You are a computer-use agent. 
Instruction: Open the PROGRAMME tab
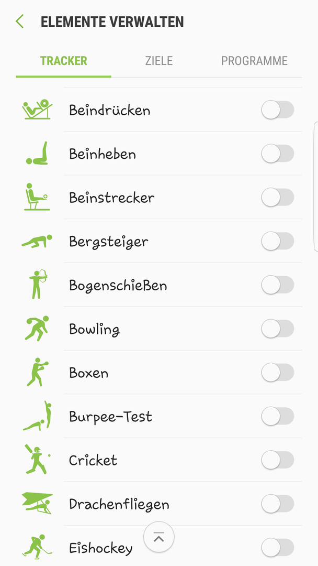click(254, 61)
